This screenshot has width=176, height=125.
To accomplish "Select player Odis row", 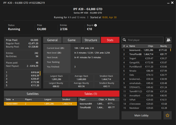I will [146, 75].
